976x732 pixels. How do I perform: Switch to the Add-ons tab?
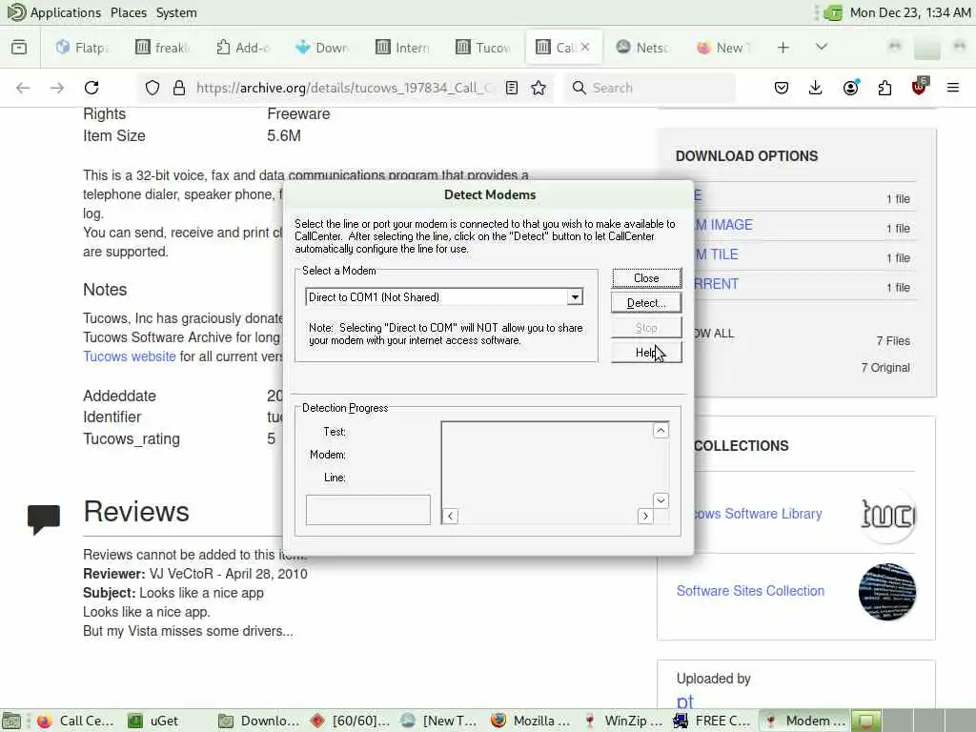coord(243,48)
